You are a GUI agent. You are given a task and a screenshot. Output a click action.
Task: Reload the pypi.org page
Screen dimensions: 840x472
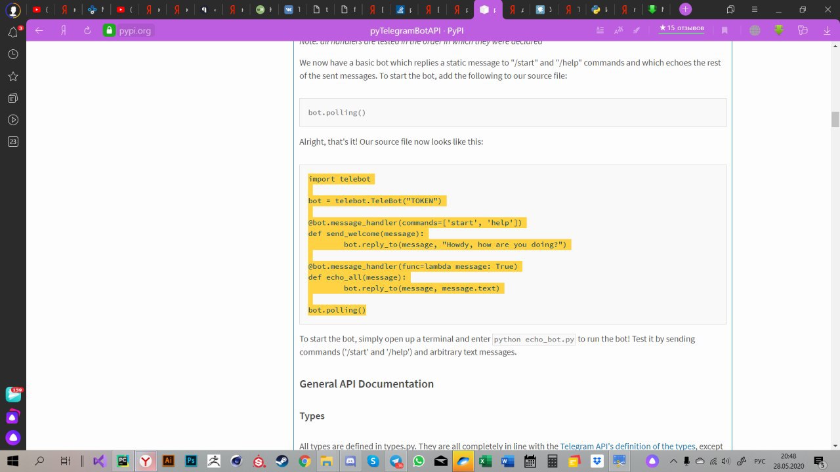[87, 30]
